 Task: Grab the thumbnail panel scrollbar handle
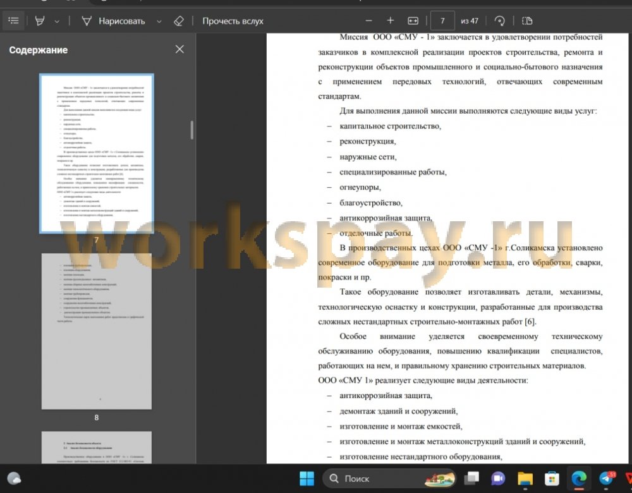pyautogui.click(x=192, y=130)
